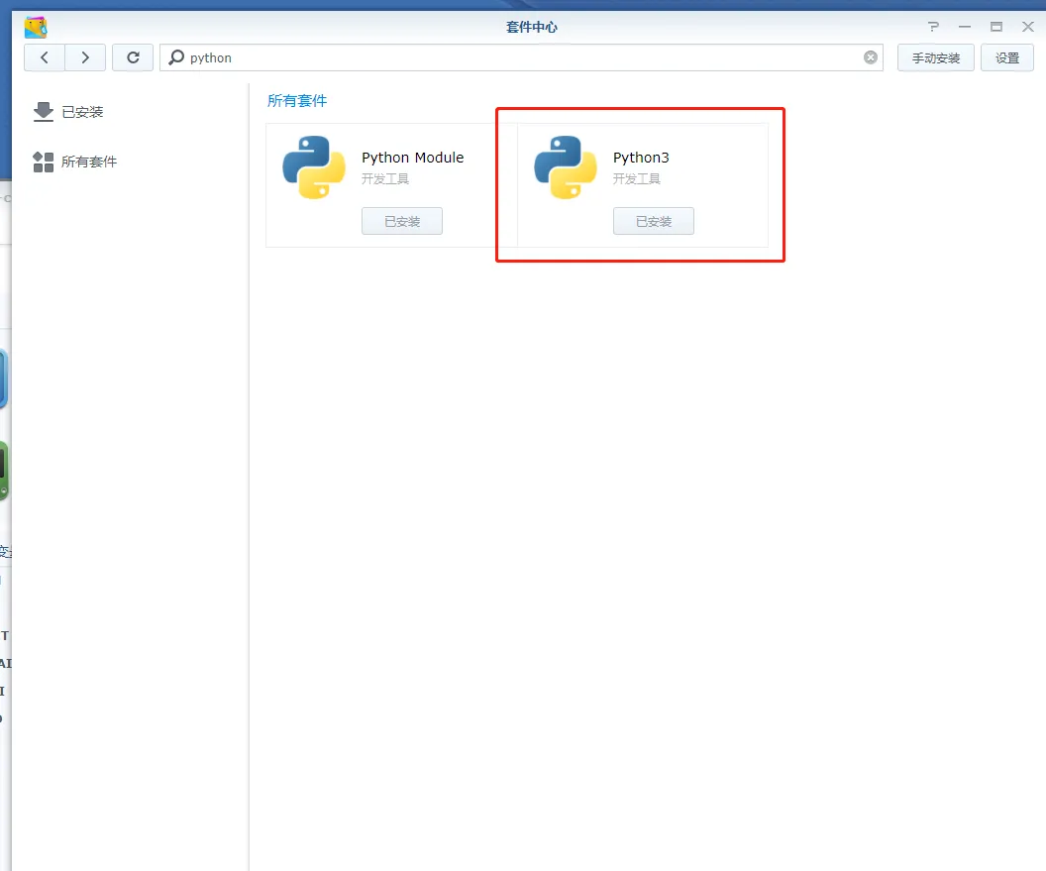The height and width of the screenshot is (871, 1046).
Task: Open the Python3 package icon
Action: tap(566, 166)
